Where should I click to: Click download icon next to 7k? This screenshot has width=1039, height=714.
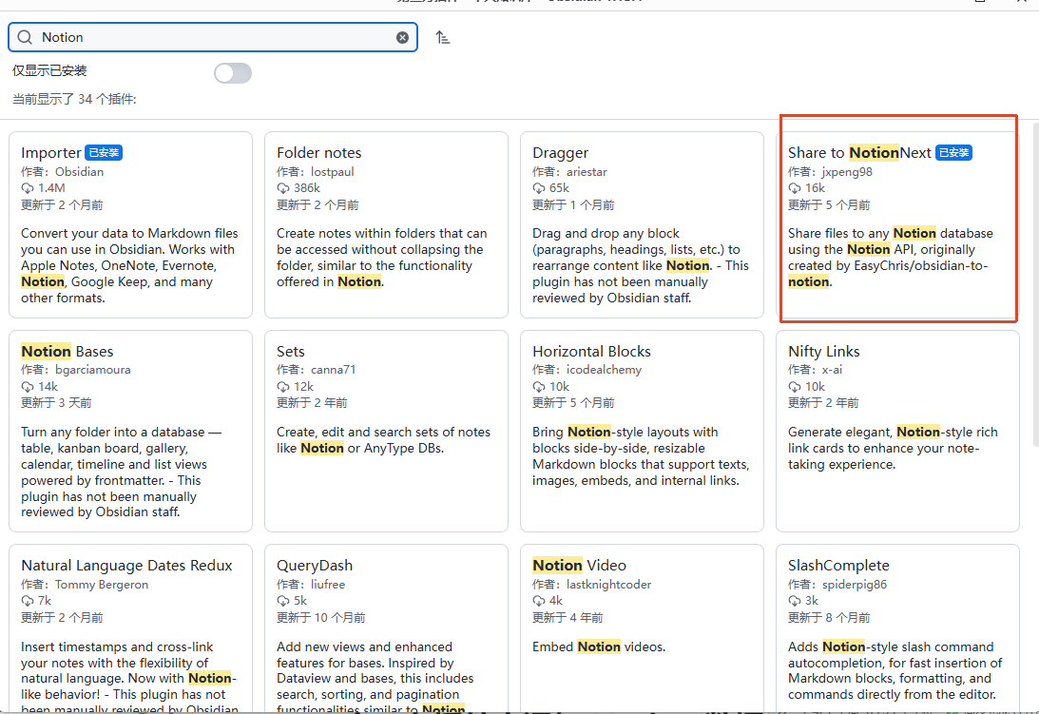click(x=28, y=601)
